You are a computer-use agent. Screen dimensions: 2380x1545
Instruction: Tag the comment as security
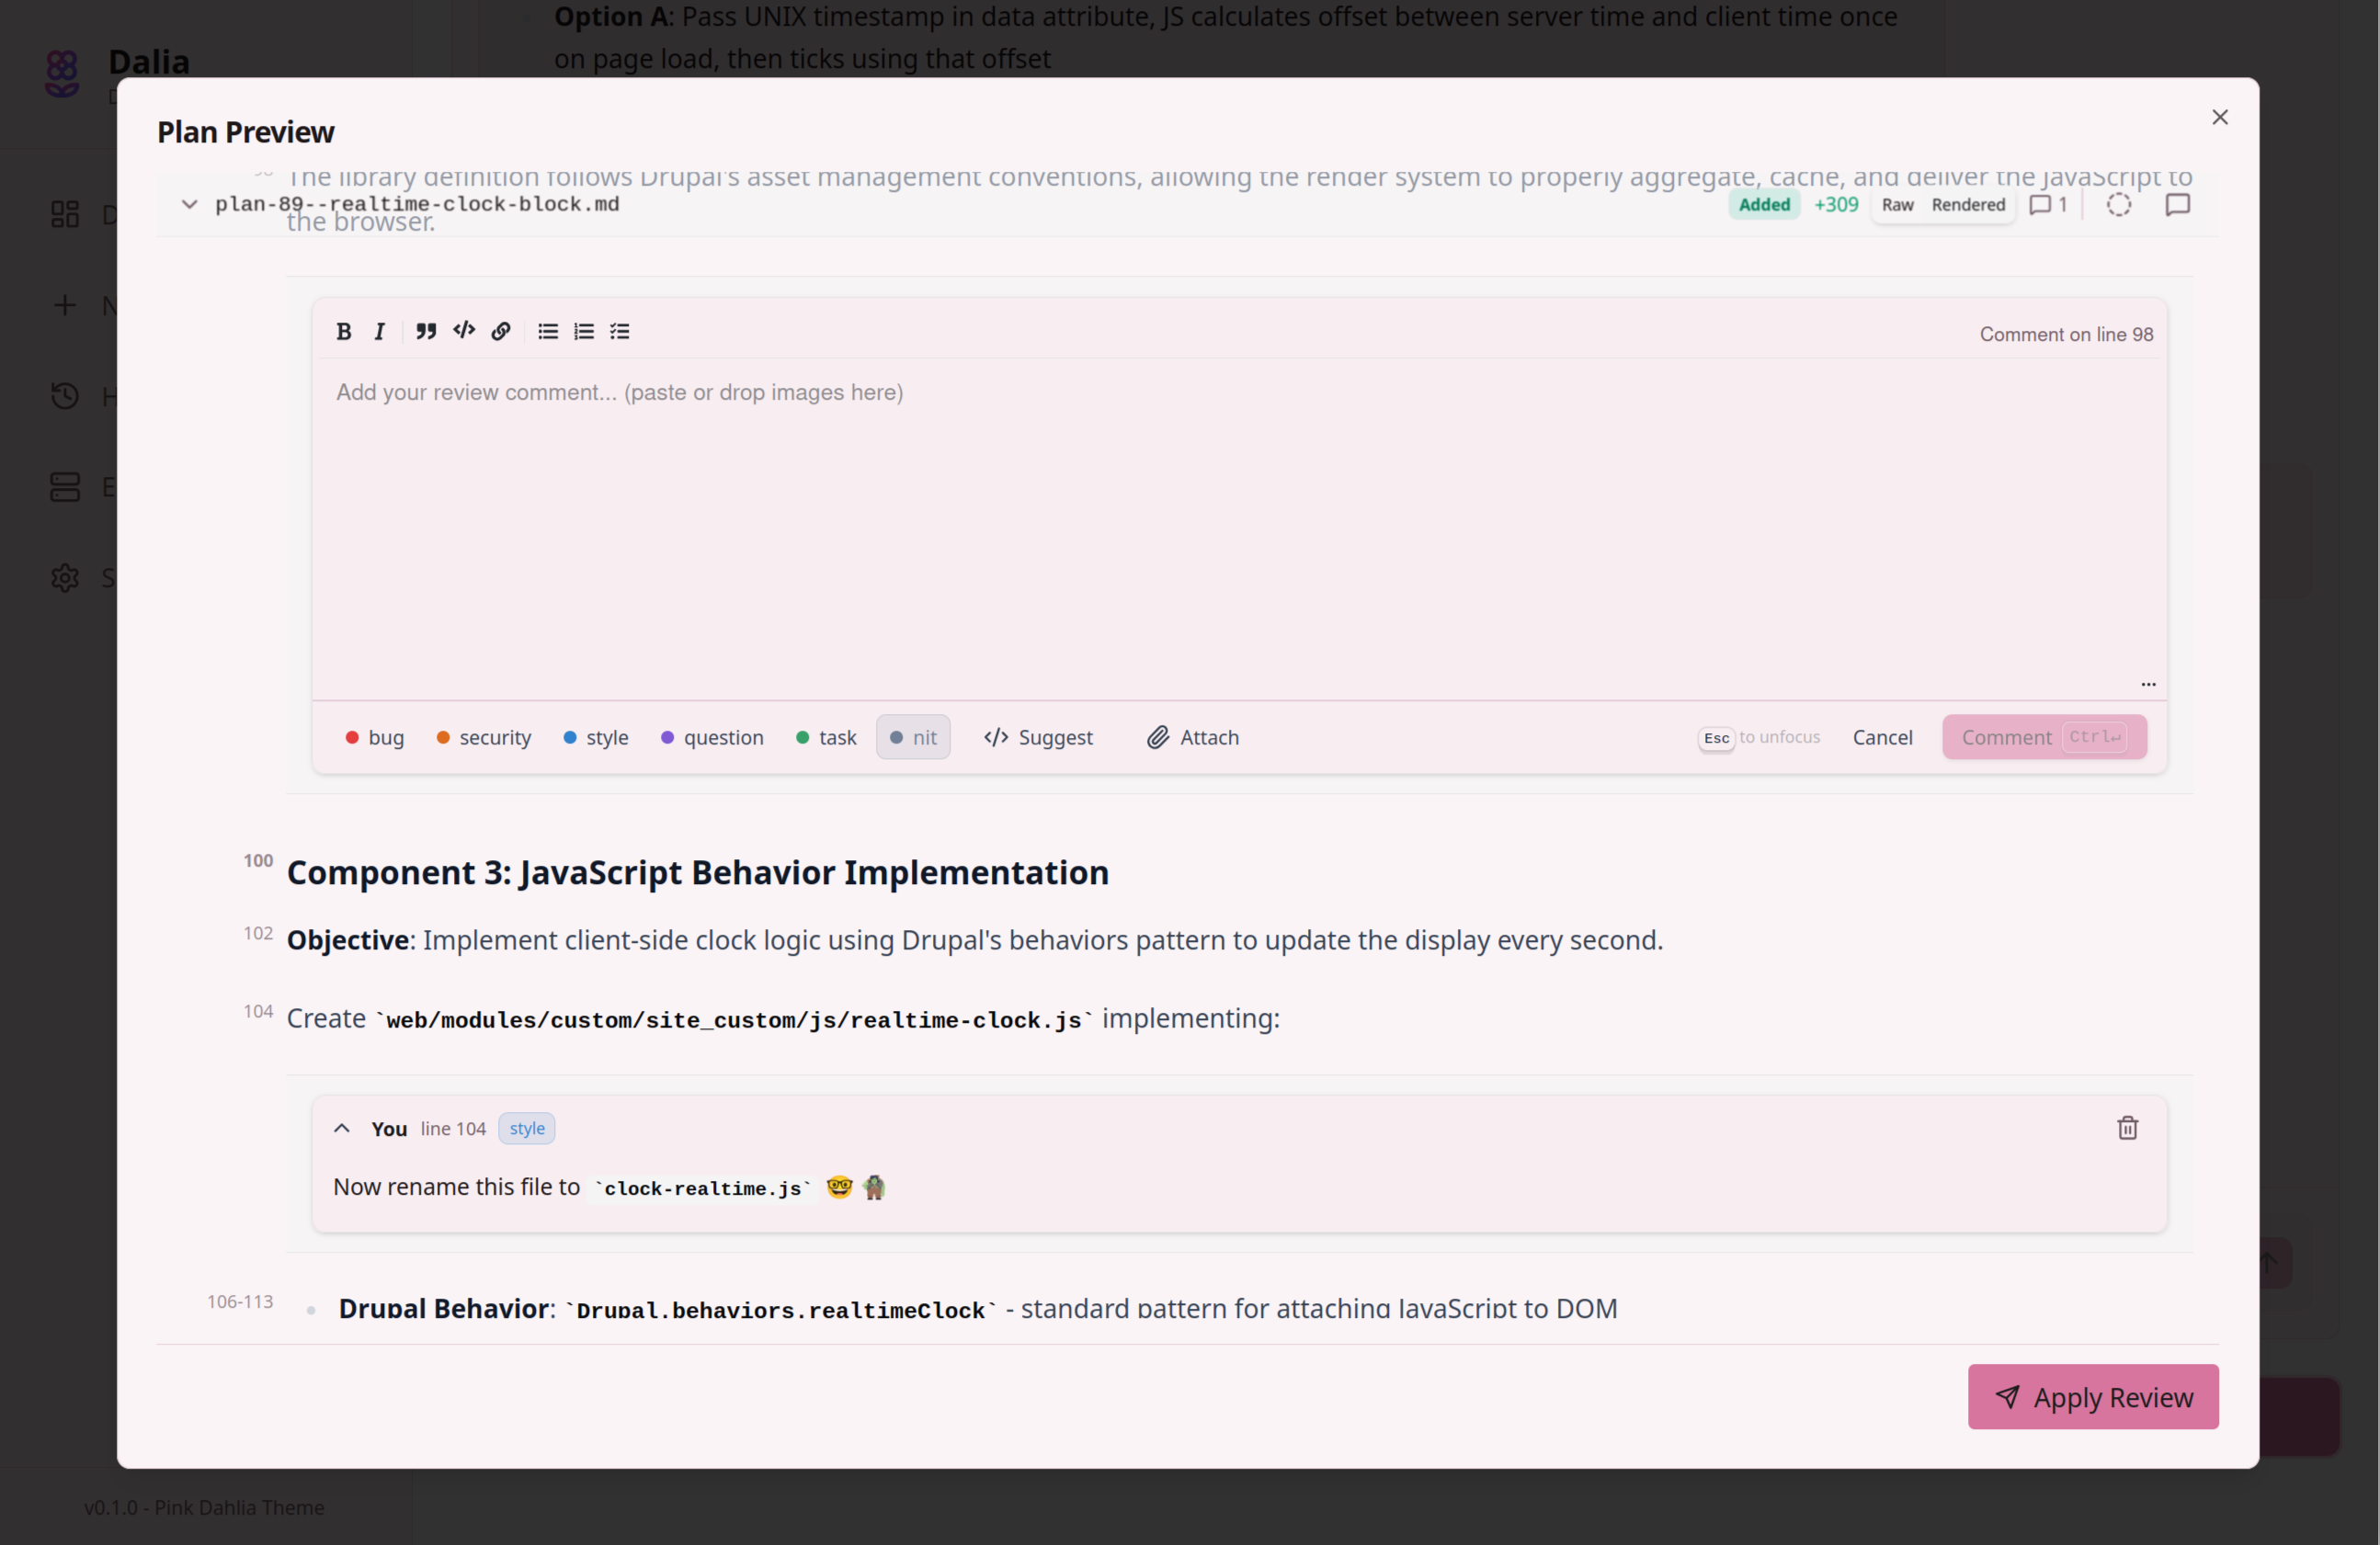click(x=483, y=737)
